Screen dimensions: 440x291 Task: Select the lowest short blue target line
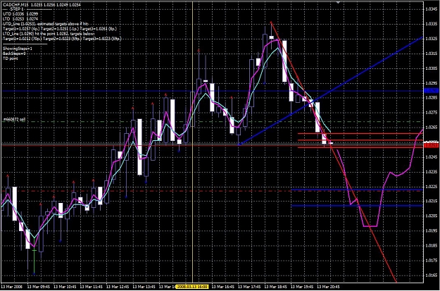point(357,206)
